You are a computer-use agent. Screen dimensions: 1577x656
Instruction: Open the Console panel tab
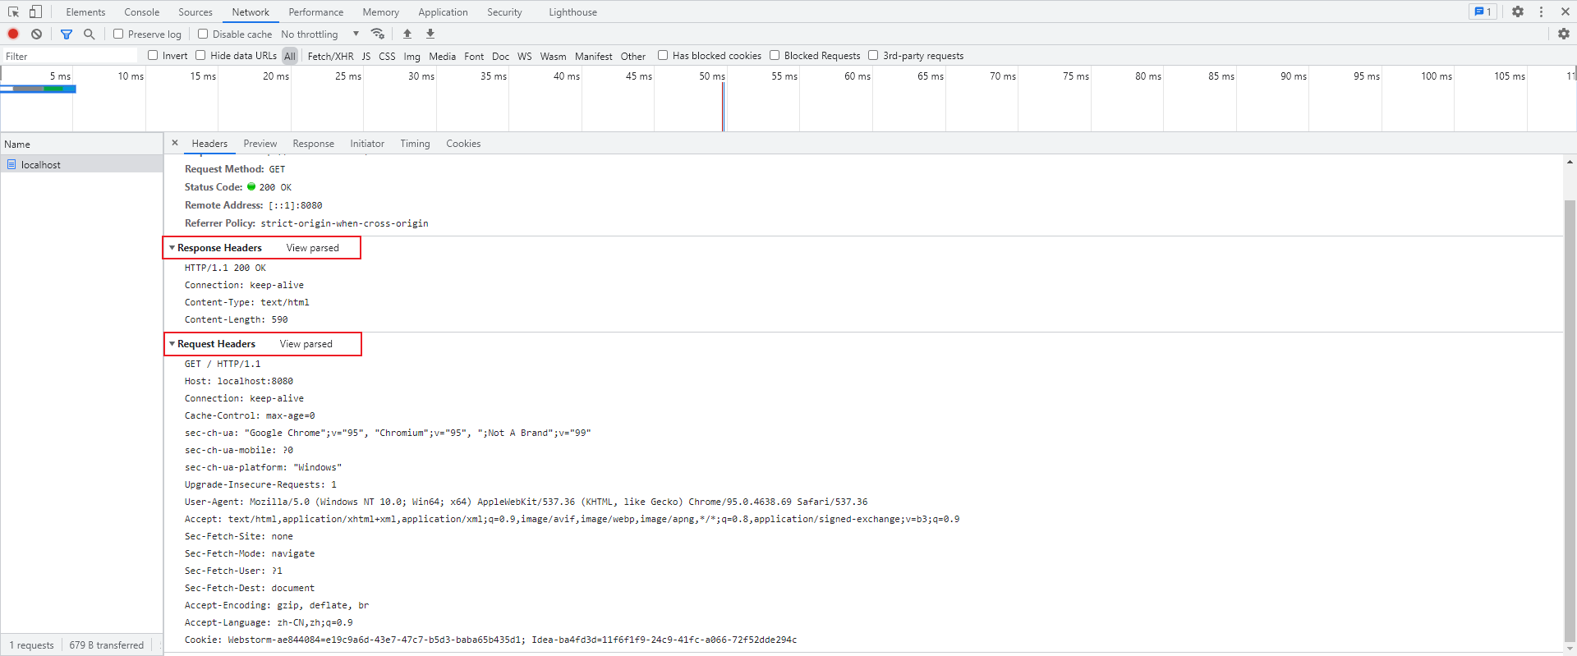coord(142,12)
